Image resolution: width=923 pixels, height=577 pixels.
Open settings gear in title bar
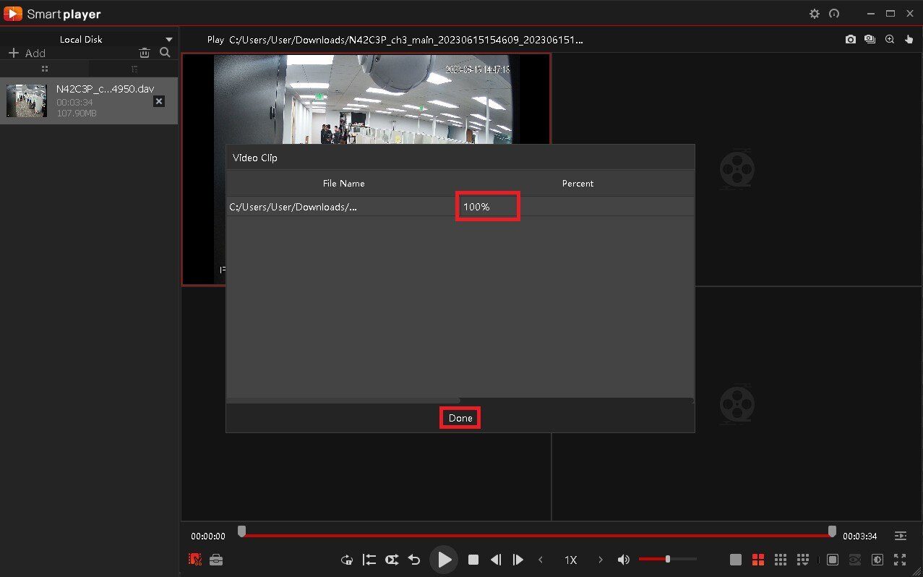815,14
